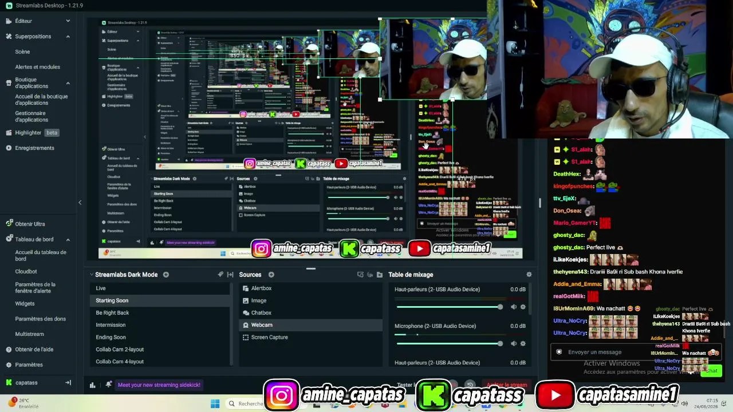Select the Ending Soon scene

tap(160, 338)
